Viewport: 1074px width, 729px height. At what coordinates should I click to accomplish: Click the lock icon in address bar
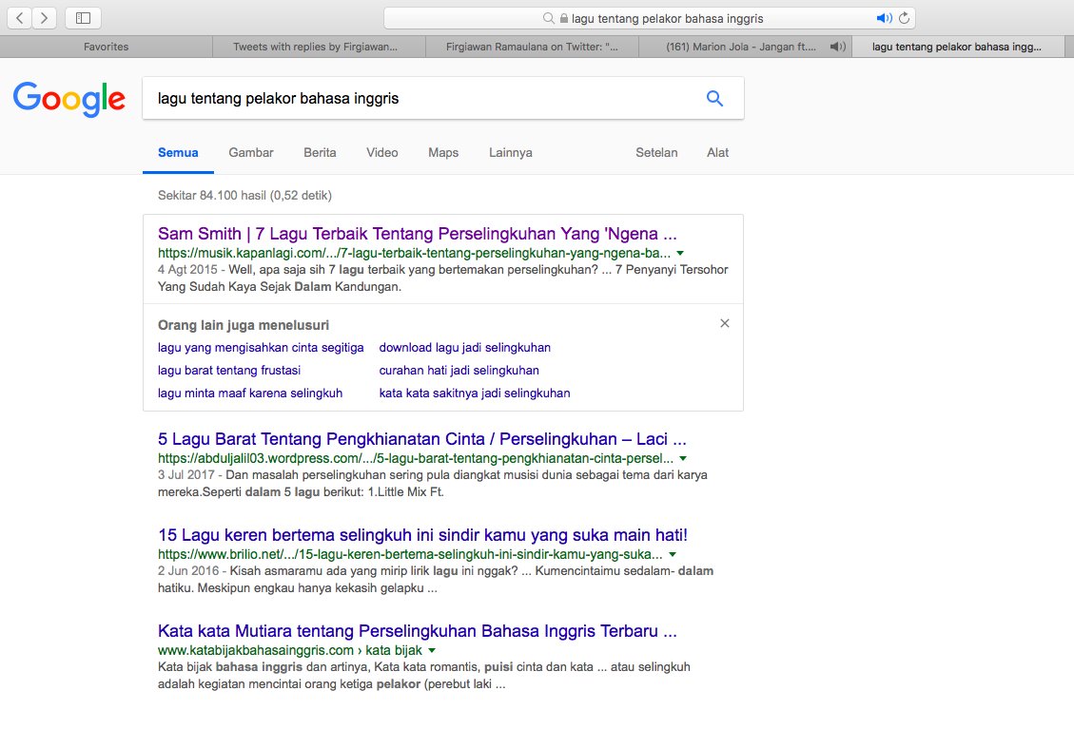(x=564, y=18)
